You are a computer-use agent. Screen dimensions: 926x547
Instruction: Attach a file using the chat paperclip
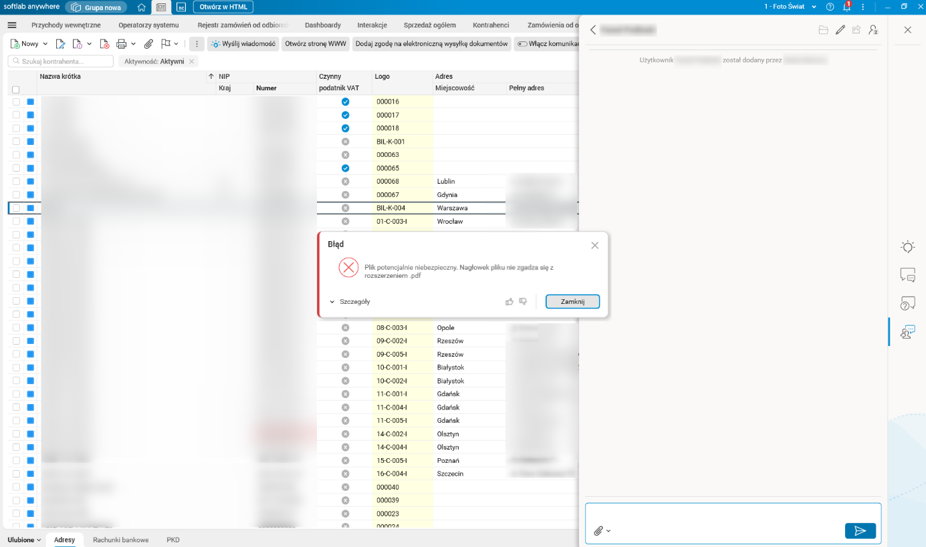tap(598, 531)
